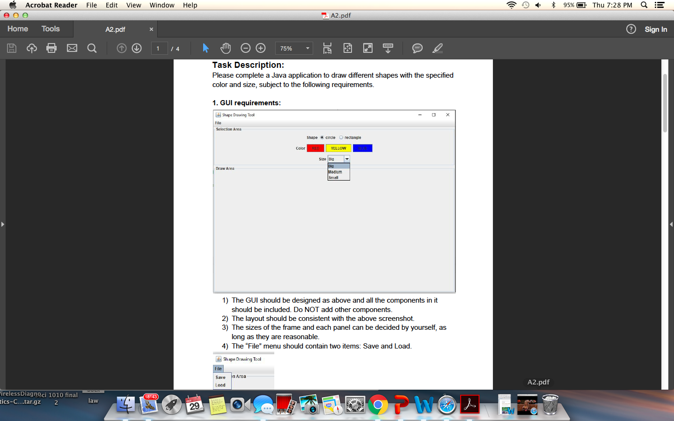674x421 pixels.
Task: Email the PDF using the envelope icon
Action: coord(71,48)
